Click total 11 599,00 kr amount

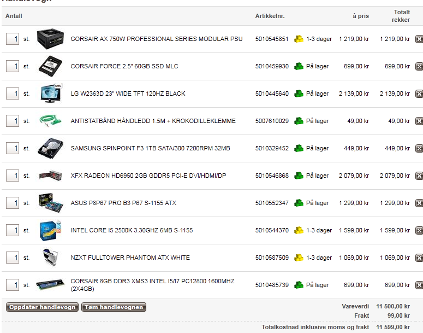tap(393, 327)
